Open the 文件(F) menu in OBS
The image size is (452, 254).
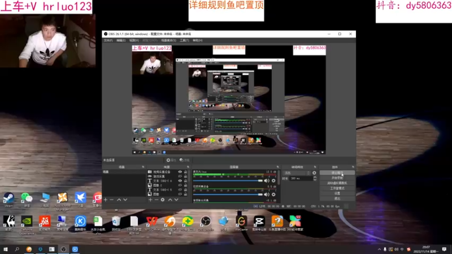[x=108, y=40]
